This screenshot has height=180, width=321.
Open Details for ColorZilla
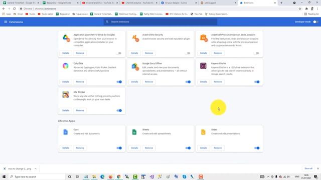(66, 82)
